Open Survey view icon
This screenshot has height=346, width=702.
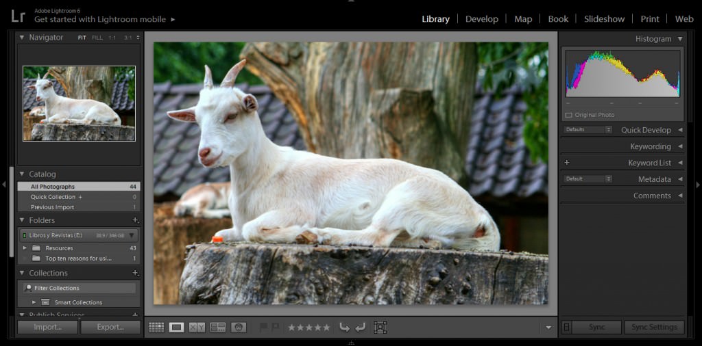(x=218, y=328)
